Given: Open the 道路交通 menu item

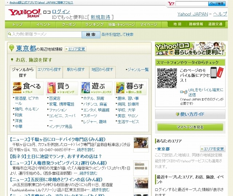Looking at the screenshot, I should click(x=215, y=24).
